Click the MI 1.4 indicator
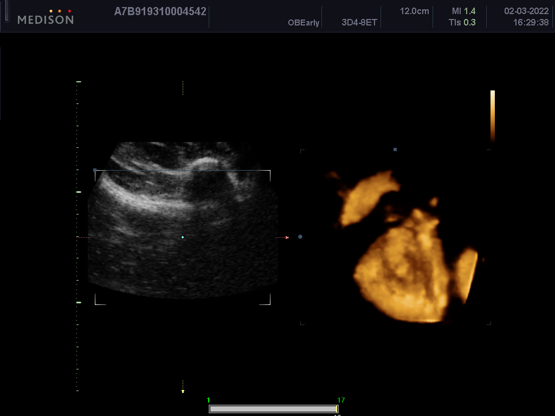Viewport: 555px width, 416px height. (463, 11)
